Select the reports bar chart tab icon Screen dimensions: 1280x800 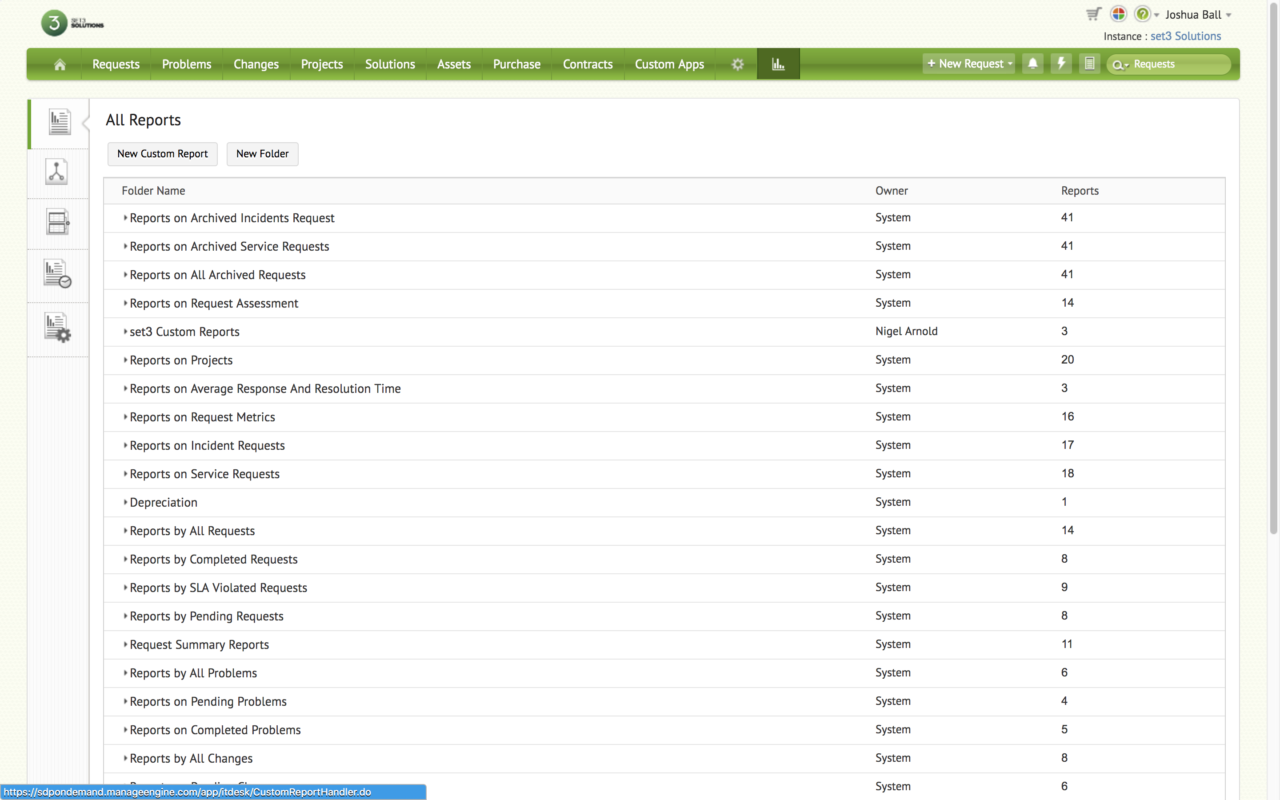pos(778,64)
